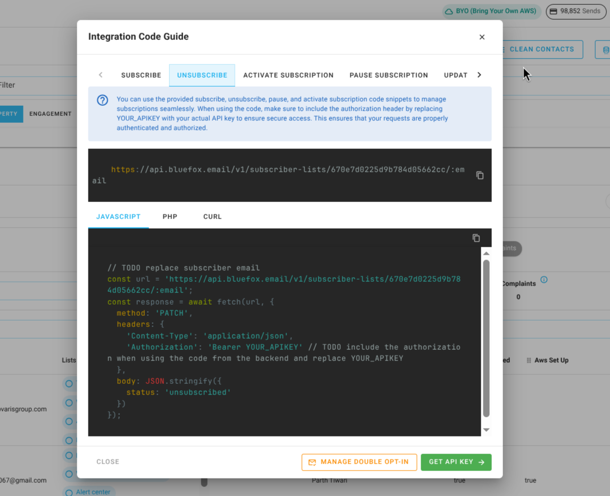610x496 pixels.
Task: Click the endpoint URL text
Action: pos(278,175)
